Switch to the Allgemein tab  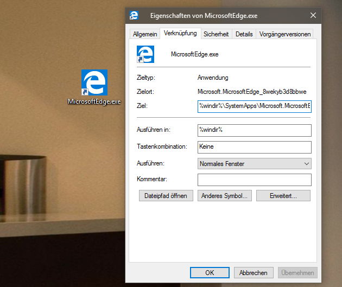point(145,34)
